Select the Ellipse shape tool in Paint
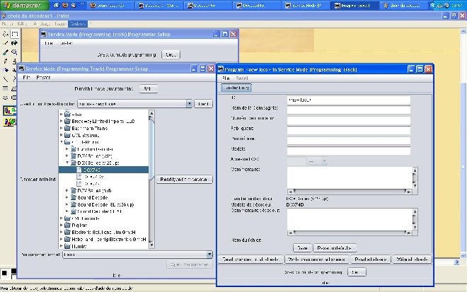The width and height of the screenshot is (467, 292). click(6, 98)
